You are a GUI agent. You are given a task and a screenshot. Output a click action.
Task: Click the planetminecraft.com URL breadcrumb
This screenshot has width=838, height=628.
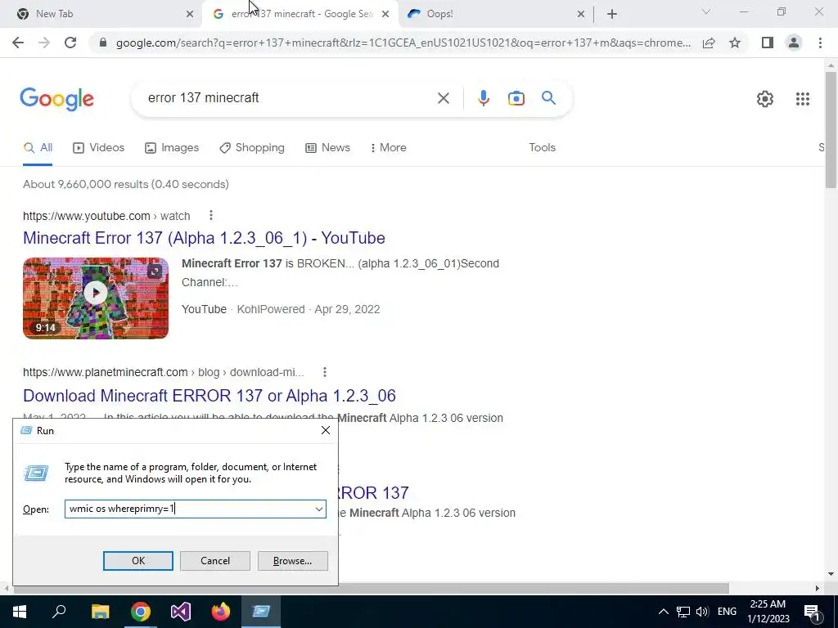(163, 372)
